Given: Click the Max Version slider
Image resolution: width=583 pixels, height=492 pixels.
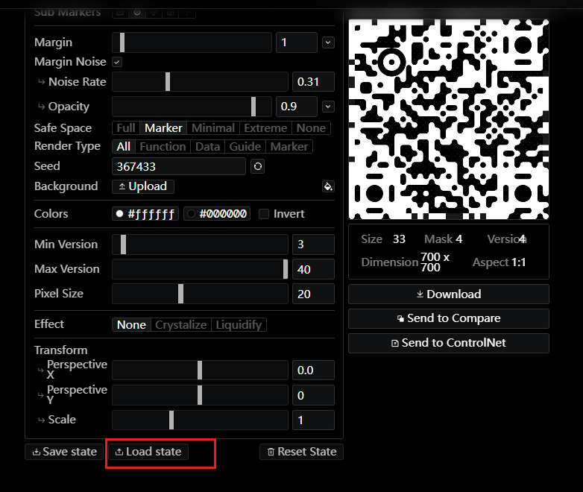Looking at the screenshot, I should (200, 269).
